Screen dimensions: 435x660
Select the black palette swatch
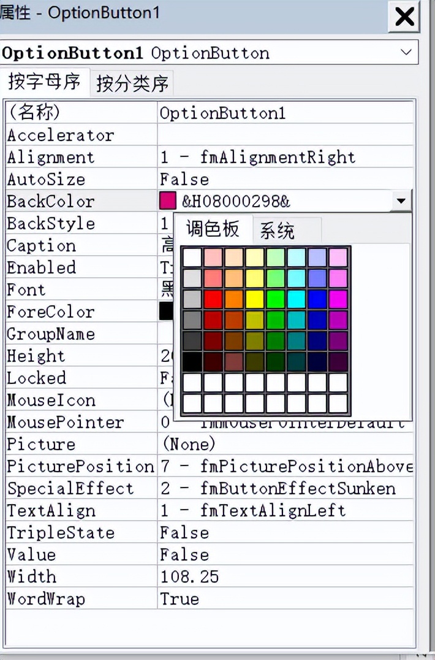point(192,361)
